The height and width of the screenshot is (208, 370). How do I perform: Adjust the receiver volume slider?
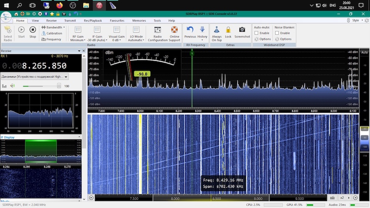click(59, 86)
